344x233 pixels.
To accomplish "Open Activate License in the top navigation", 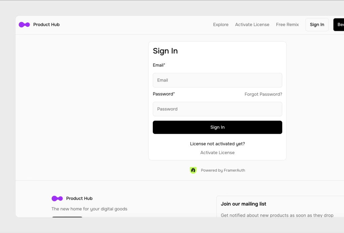I will coord(252,24).
